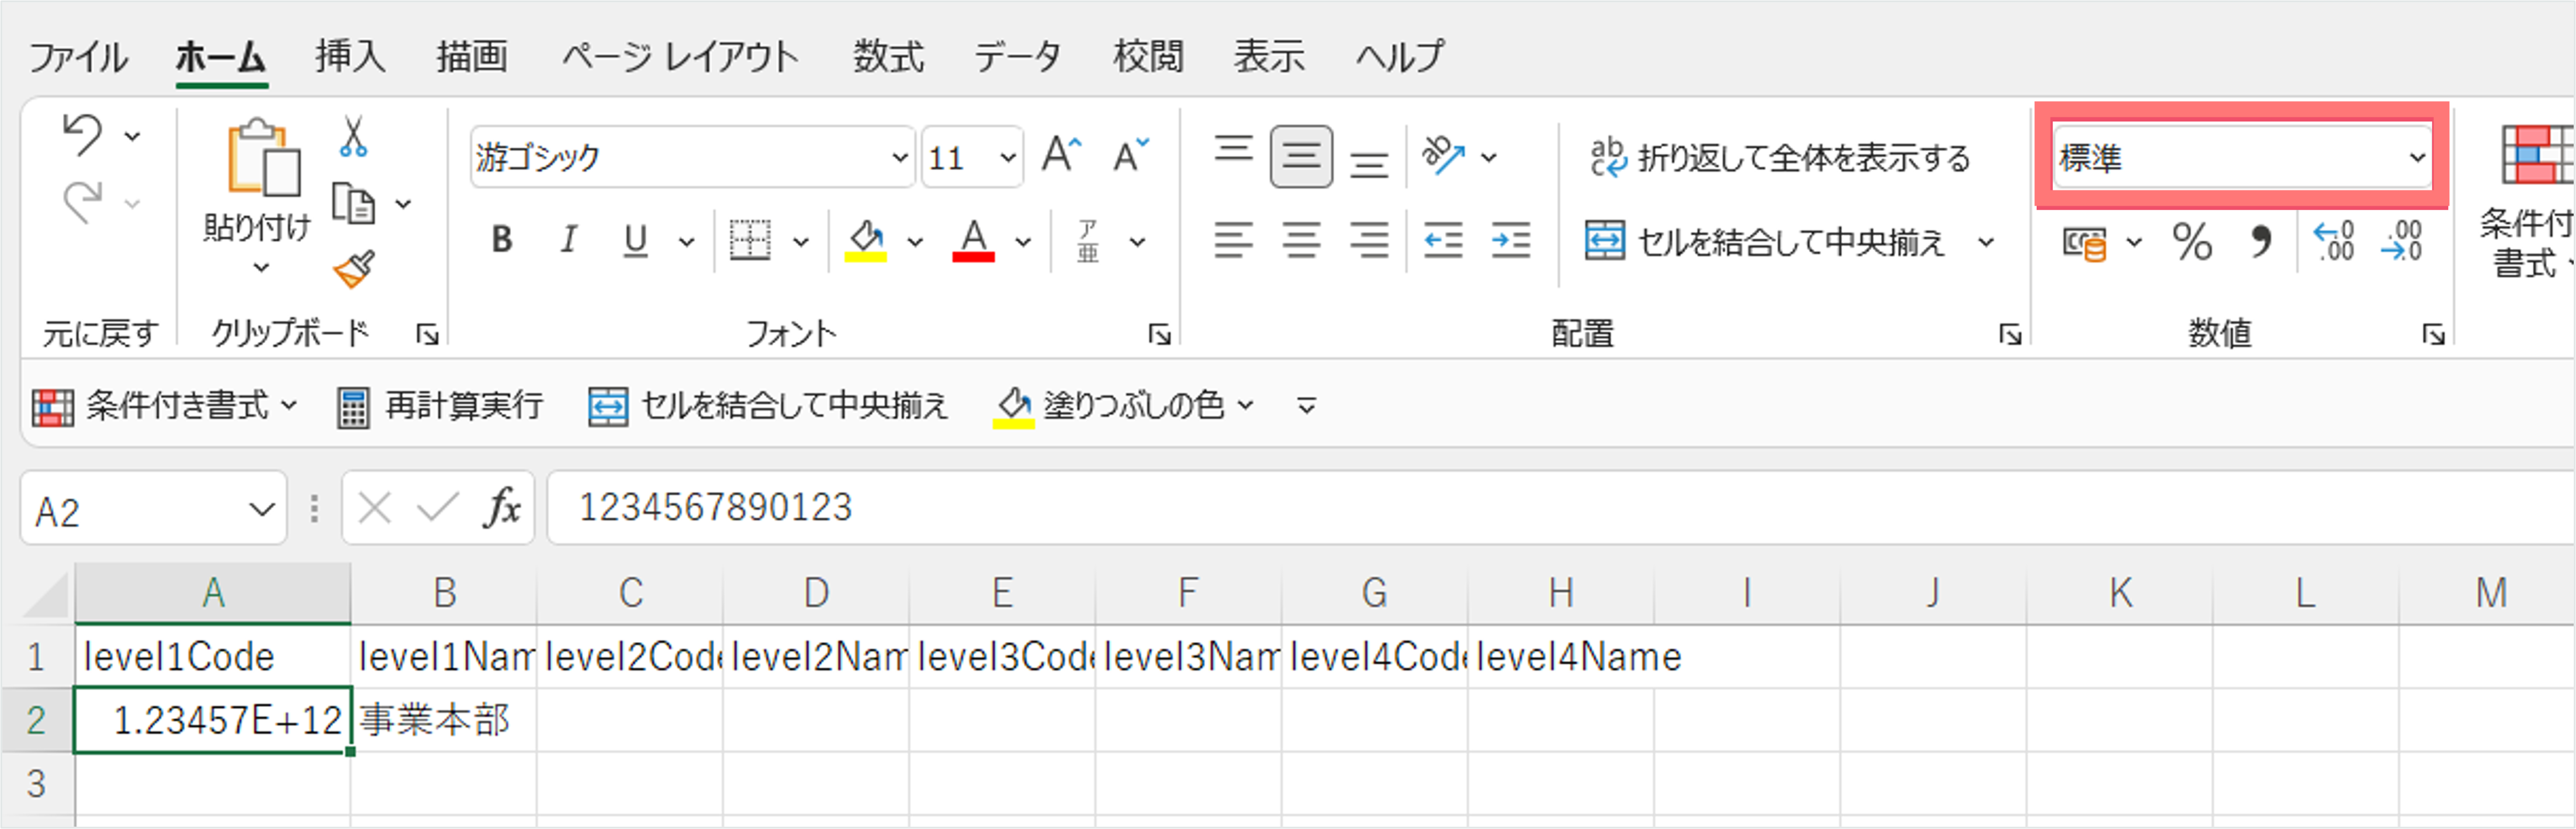Expand underline style options arrow
The width and height of the screenshot is (2576, 829).
pos(686,241)
